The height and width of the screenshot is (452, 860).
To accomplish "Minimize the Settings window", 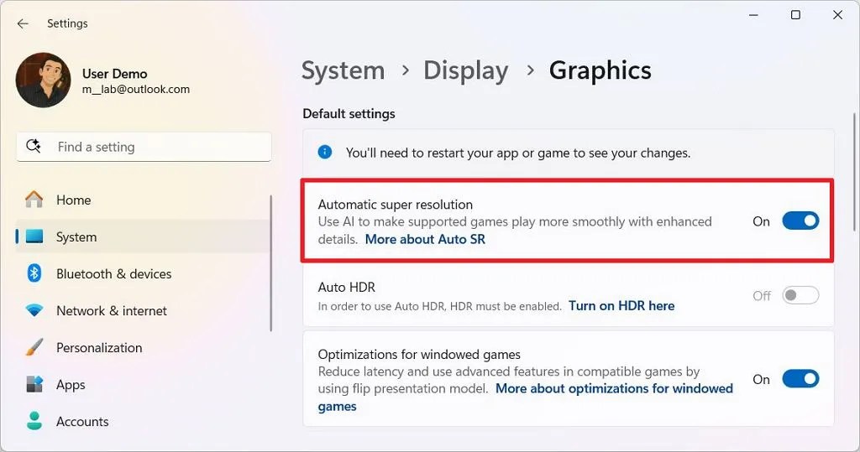I will [x=753, y=15].
